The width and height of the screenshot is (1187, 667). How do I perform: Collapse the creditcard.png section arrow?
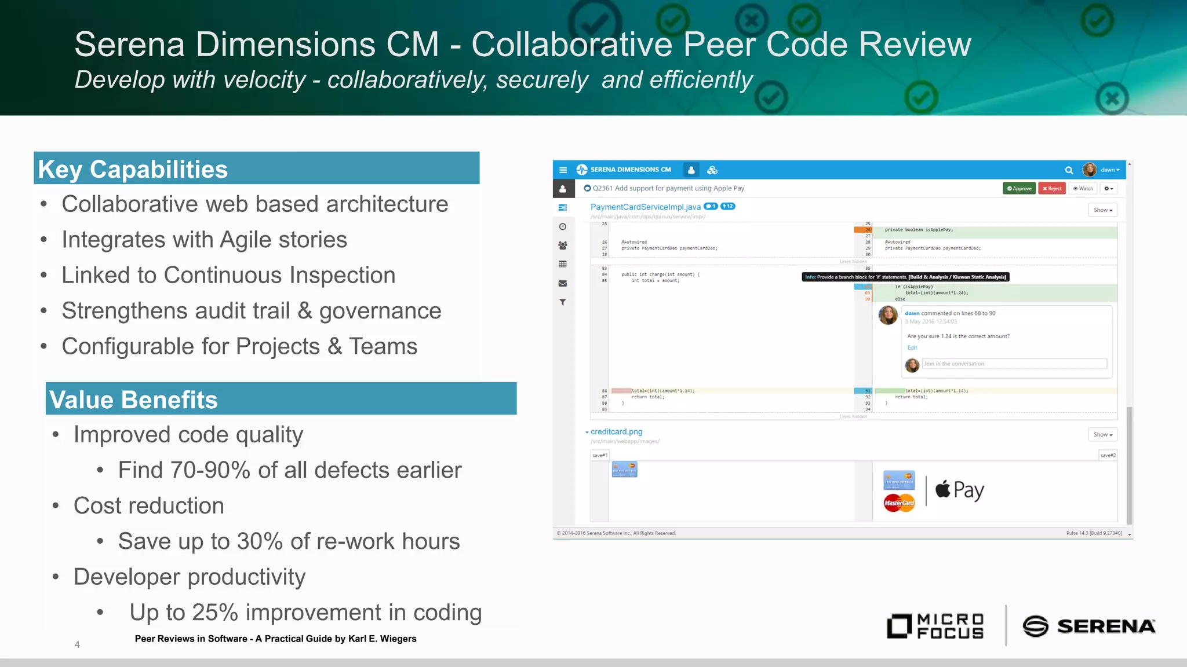(x=587, y=432)
